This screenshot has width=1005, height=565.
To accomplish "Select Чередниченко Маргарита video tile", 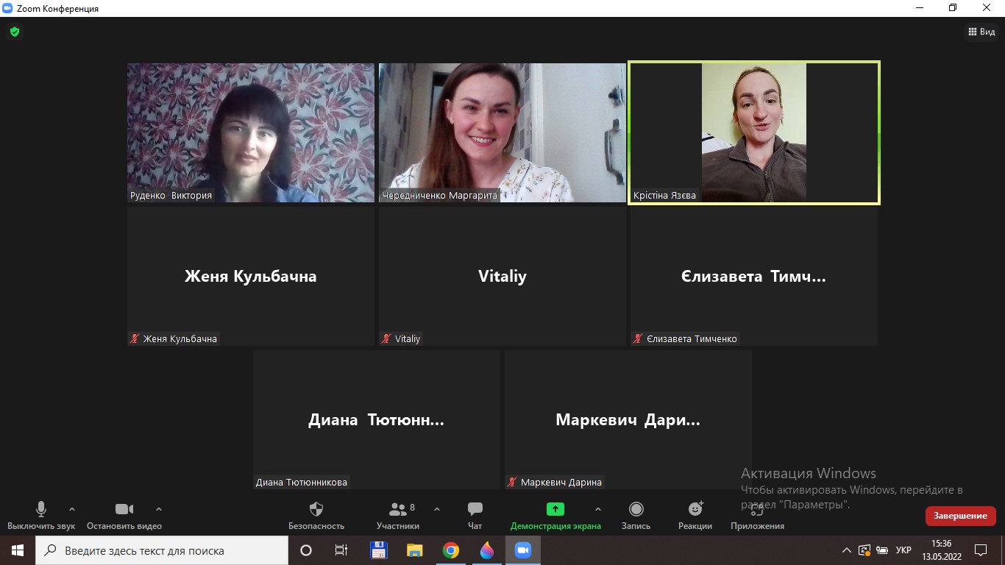I will tap(502, 132).
